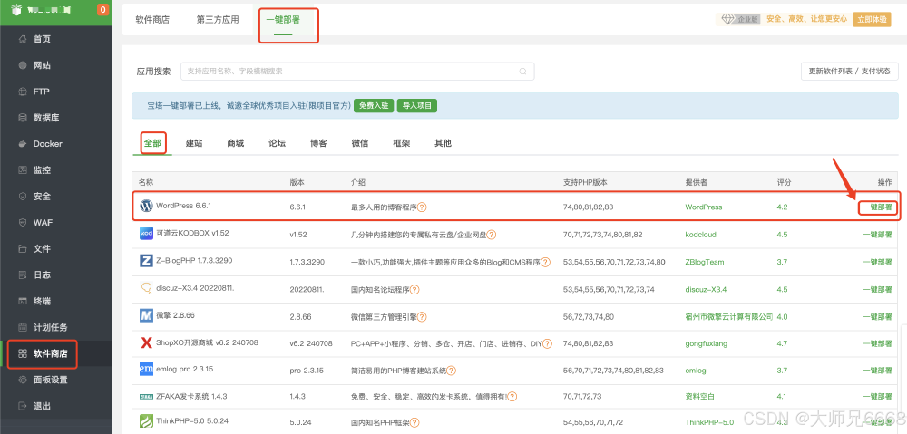
Task: Click the 企业版 diamond badge
Action: tap(740, 19)
